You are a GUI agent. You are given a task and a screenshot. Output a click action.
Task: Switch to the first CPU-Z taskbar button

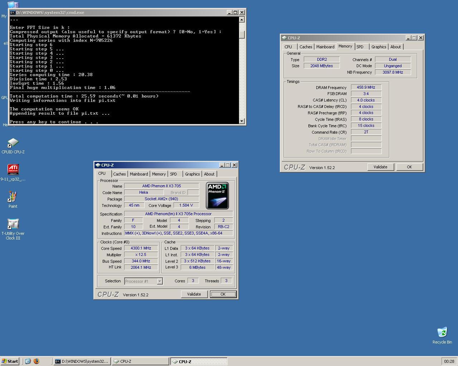140,361
